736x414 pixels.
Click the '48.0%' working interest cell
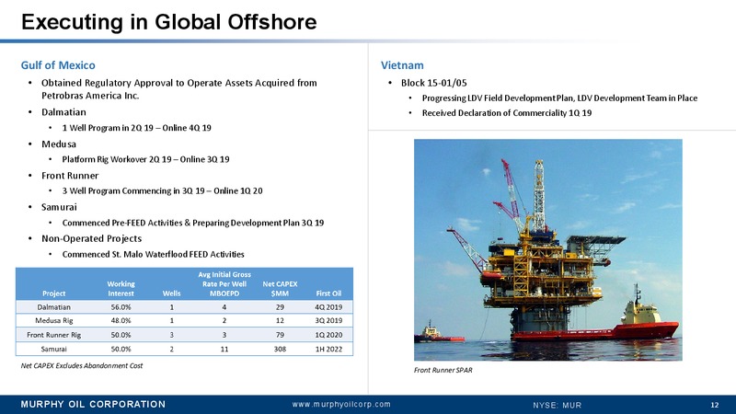coord(121,320)
